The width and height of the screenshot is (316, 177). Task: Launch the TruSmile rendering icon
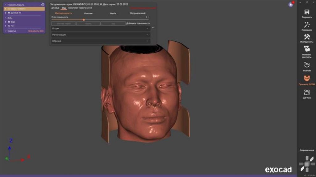(307, 64)
